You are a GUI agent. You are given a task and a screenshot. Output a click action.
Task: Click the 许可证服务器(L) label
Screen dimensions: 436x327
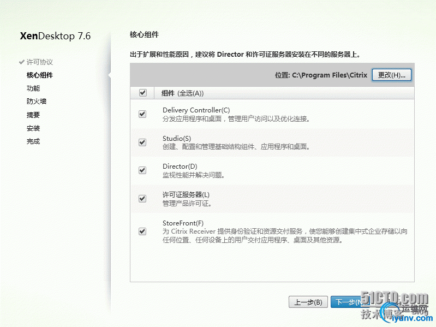[186, 195]
